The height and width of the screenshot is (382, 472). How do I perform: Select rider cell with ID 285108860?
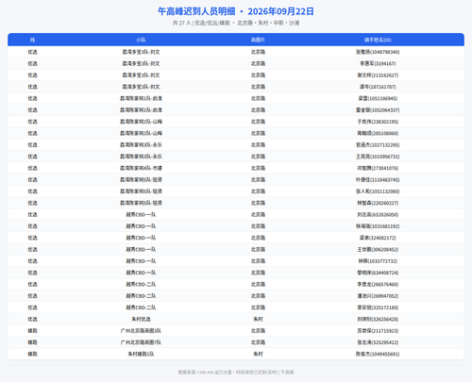(x=378, y=133)
